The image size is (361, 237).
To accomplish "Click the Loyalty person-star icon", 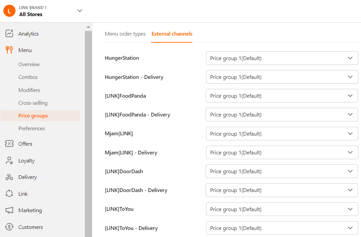I will (9, 160).
